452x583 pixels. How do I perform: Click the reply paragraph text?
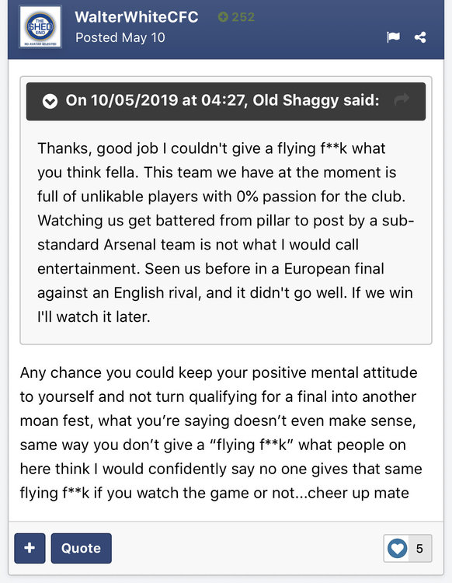221,433
